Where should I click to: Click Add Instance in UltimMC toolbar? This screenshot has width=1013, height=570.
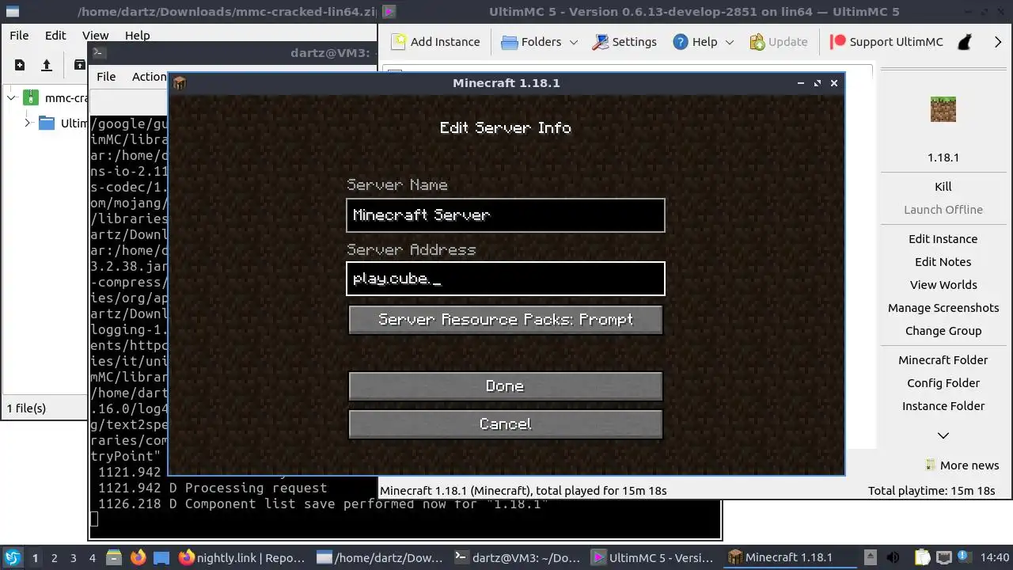pos(435,42)
